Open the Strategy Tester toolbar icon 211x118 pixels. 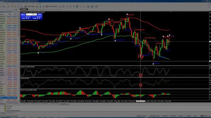coord(21,7)
